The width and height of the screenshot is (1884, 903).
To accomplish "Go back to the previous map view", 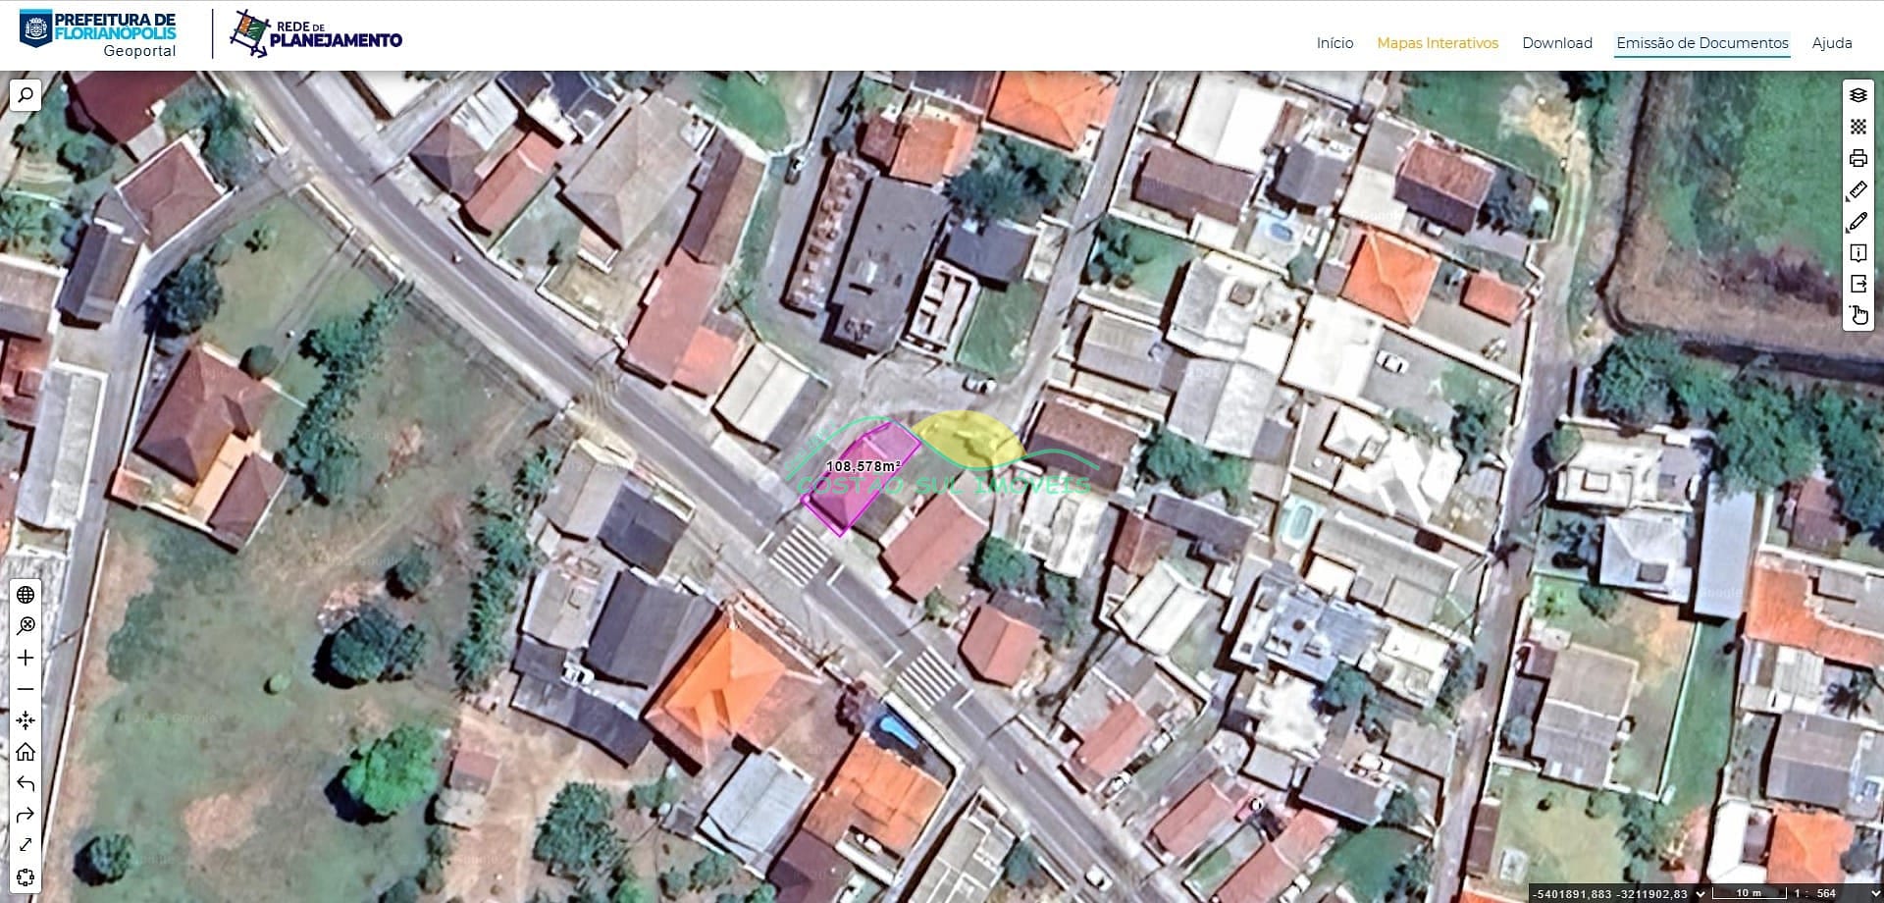I will point(26,783).
